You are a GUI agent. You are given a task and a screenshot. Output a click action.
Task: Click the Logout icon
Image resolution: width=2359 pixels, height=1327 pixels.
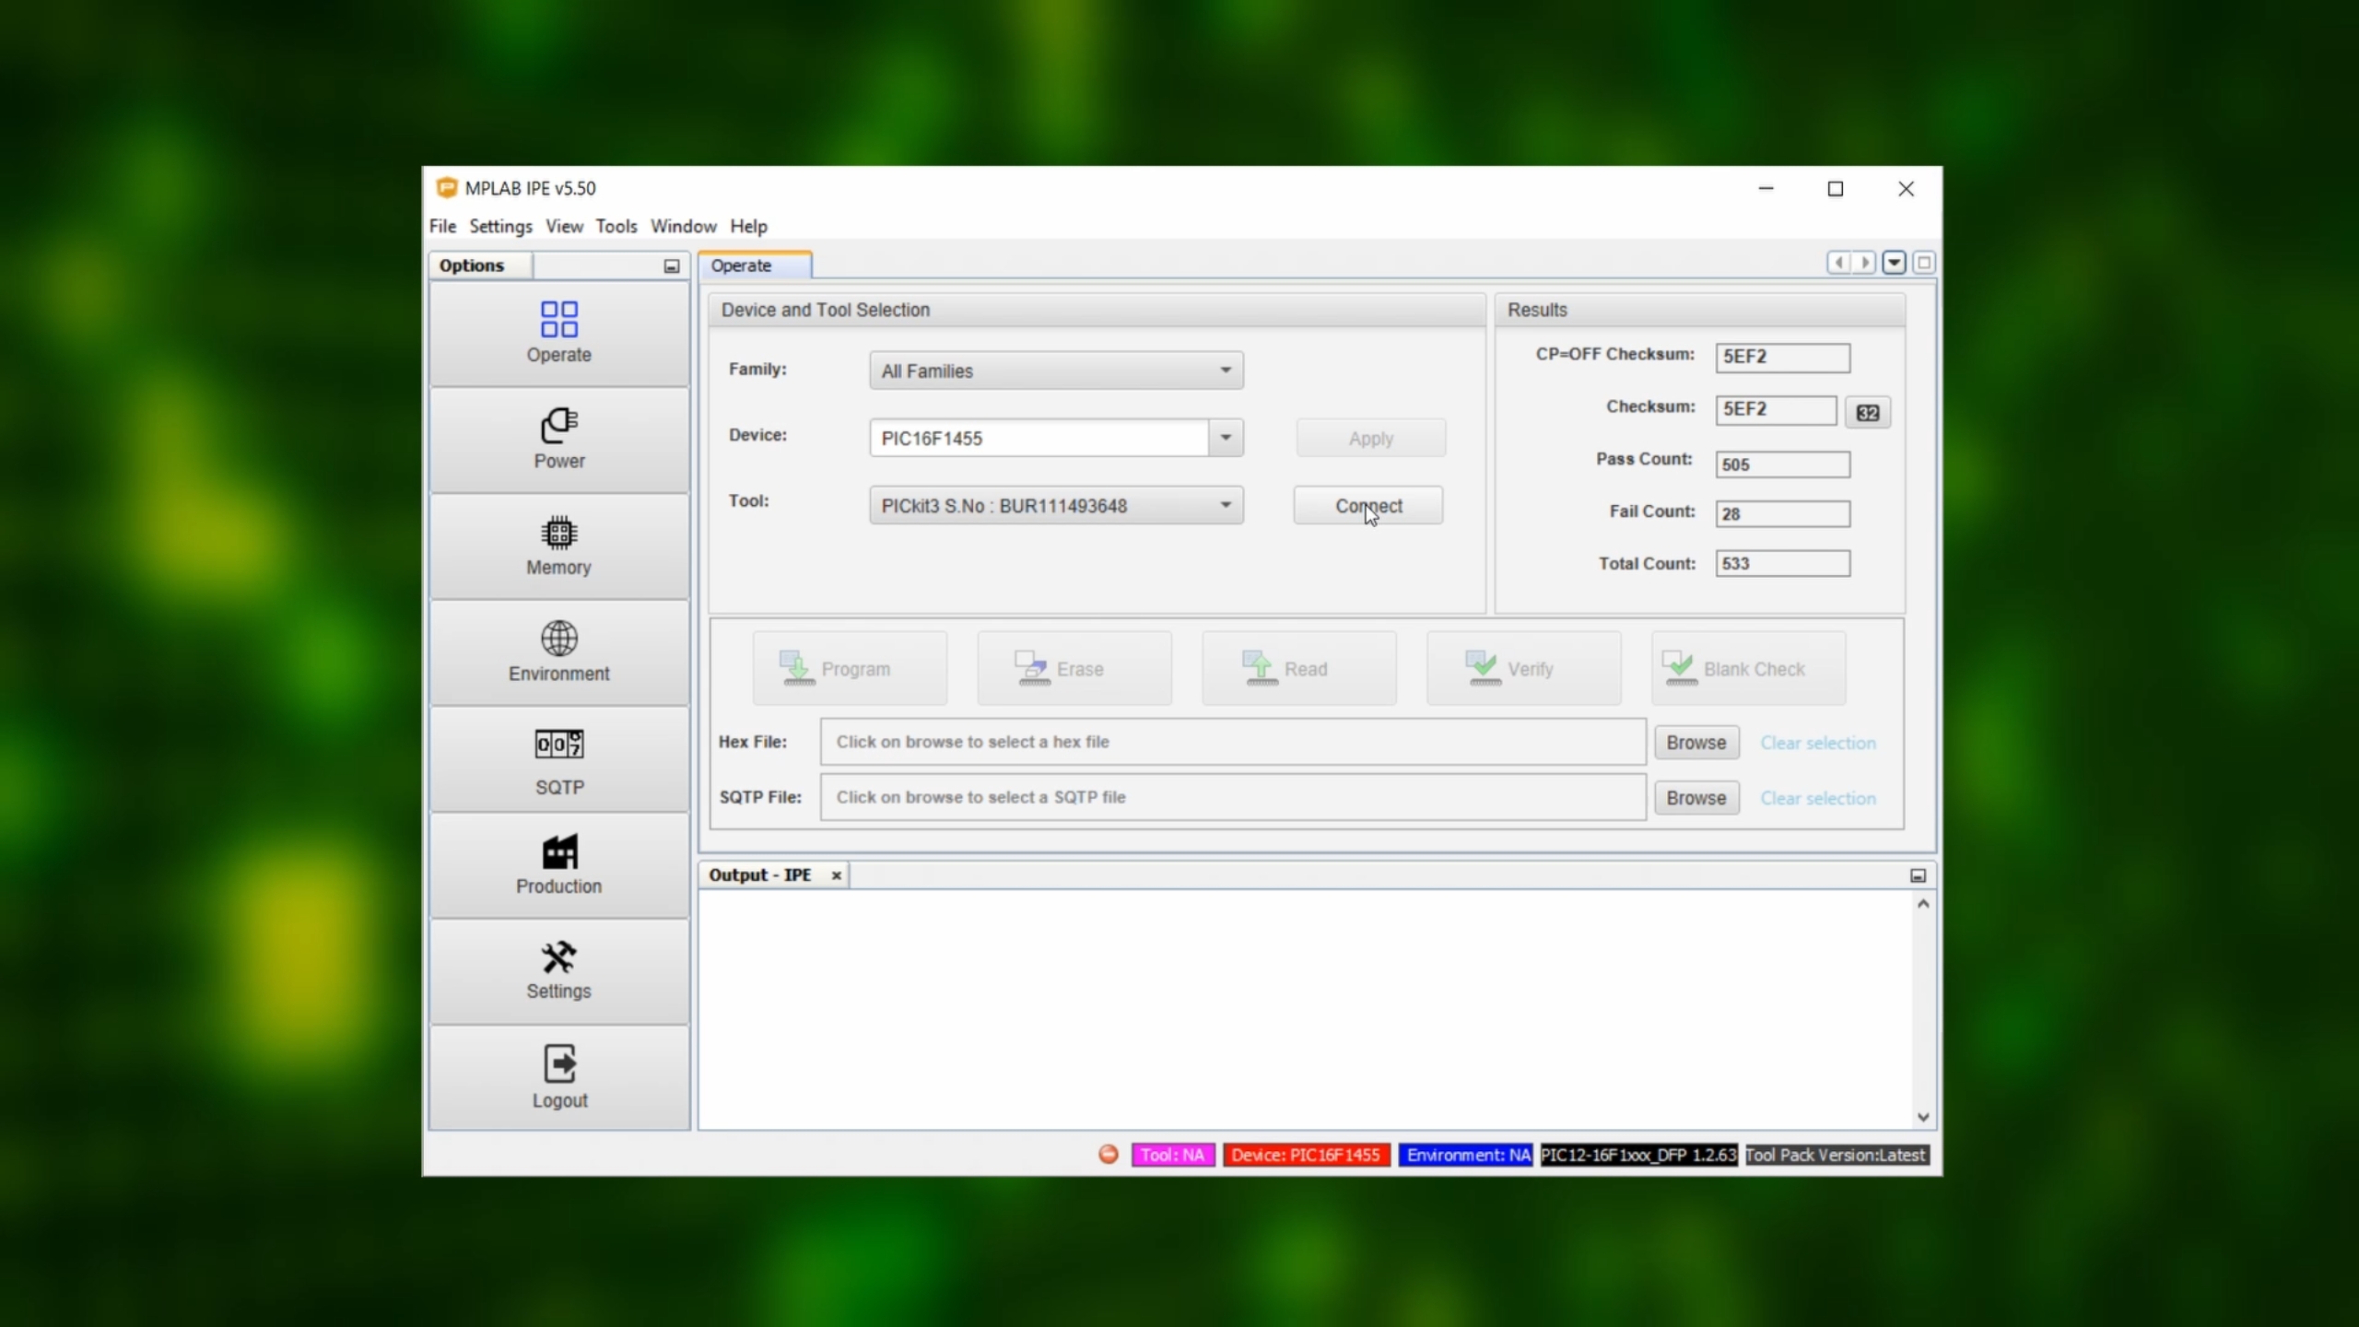point(558,1064)
